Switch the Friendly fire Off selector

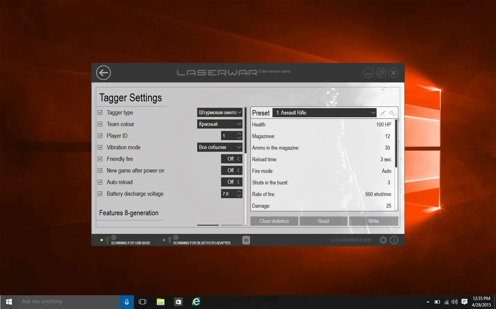coord(232,159)
